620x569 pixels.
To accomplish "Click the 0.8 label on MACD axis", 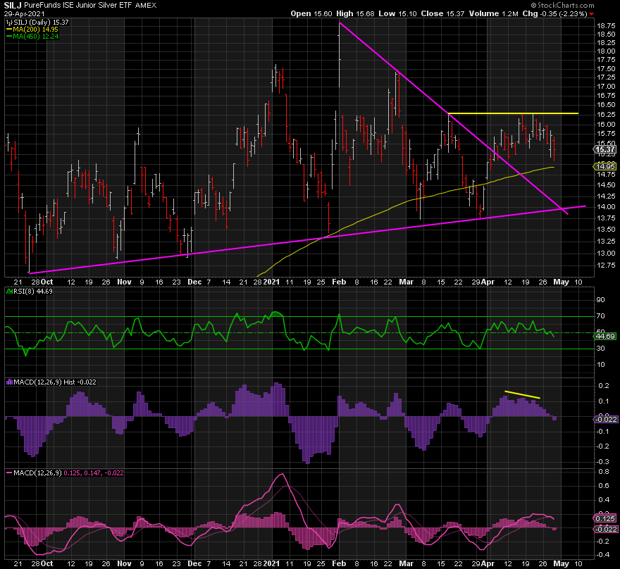I will click(x=603, y=472).
